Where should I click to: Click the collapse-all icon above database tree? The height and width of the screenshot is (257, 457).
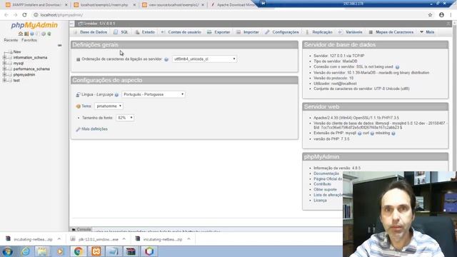[60, 46]
